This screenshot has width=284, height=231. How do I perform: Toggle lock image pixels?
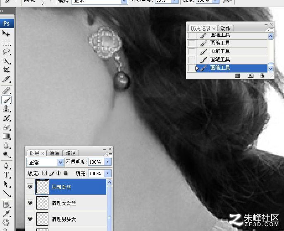point(52,173)
